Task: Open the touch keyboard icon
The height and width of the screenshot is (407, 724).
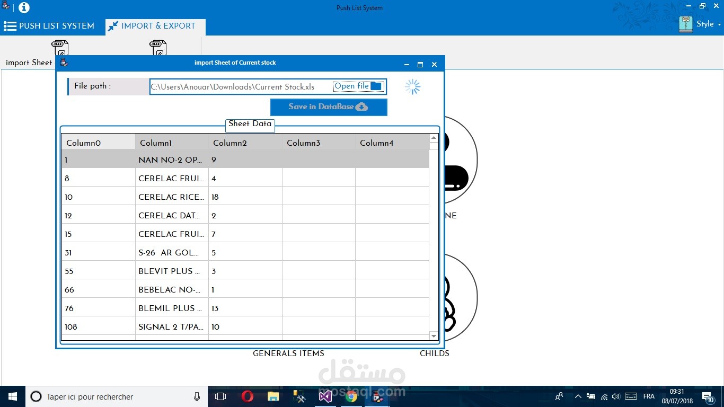Action: (x=631, y=396)
